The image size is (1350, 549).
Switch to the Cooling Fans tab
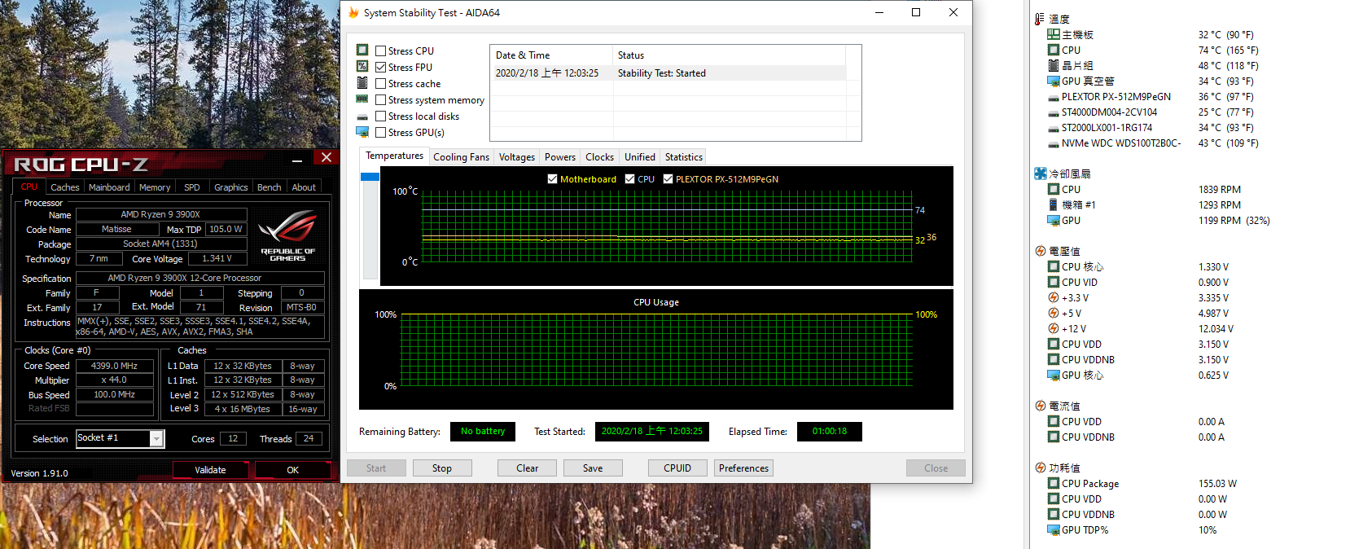click(x=461, y=157)
